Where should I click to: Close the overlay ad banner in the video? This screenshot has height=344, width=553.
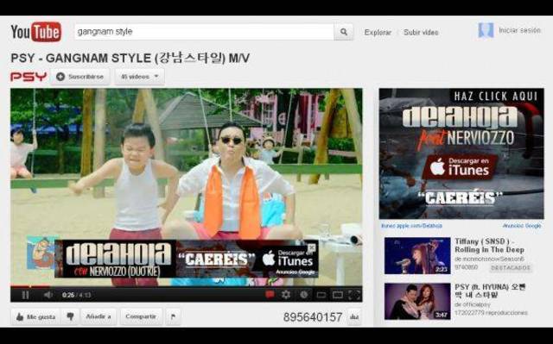click(x=311, y=247)
